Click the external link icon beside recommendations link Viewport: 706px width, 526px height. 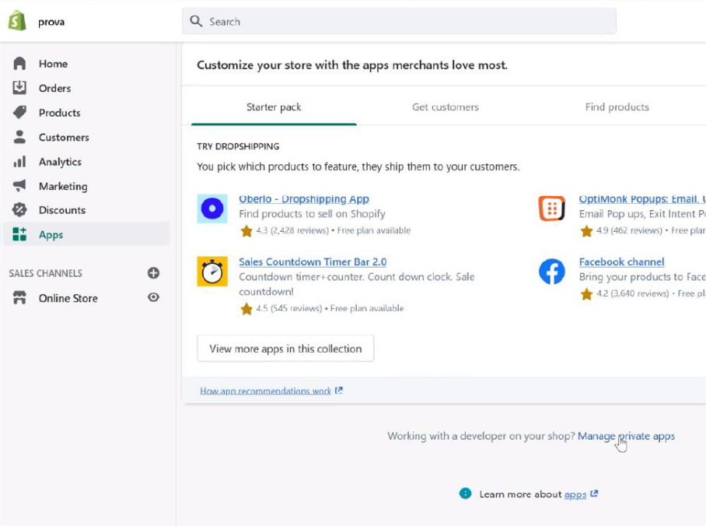click(x=338, y=391)
